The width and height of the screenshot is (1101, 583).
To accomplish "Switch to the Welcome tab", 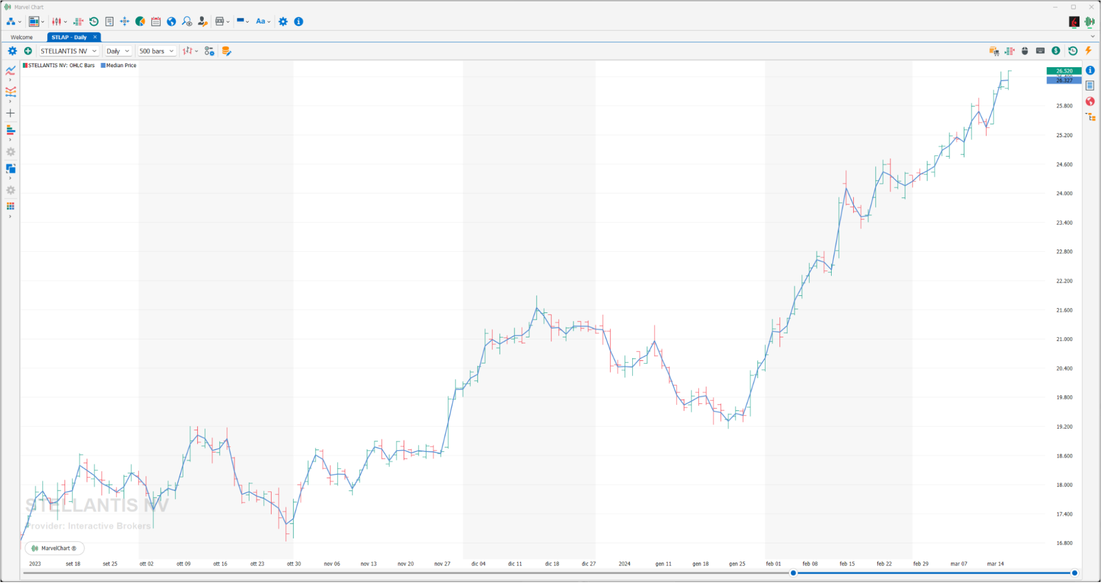I will [x=22, y=37].
